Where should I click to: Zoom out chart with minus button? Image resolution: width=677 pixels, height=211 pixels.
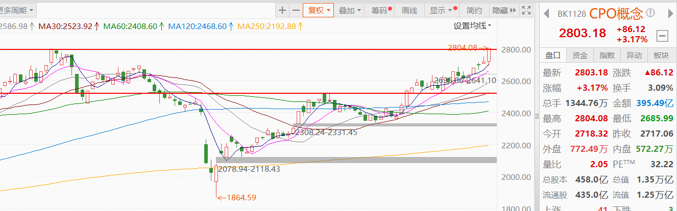[296, 10]
